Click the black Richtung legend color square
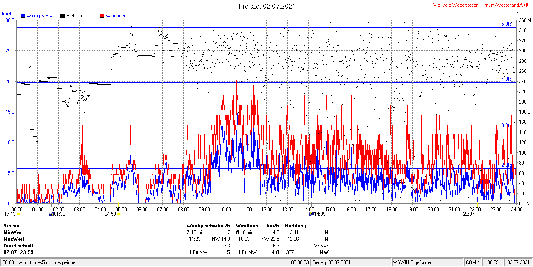 tap(62, 16)
